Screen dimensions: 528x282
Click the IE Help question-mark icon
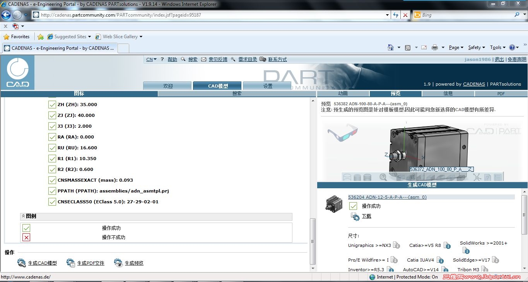(x=512, y=47)
